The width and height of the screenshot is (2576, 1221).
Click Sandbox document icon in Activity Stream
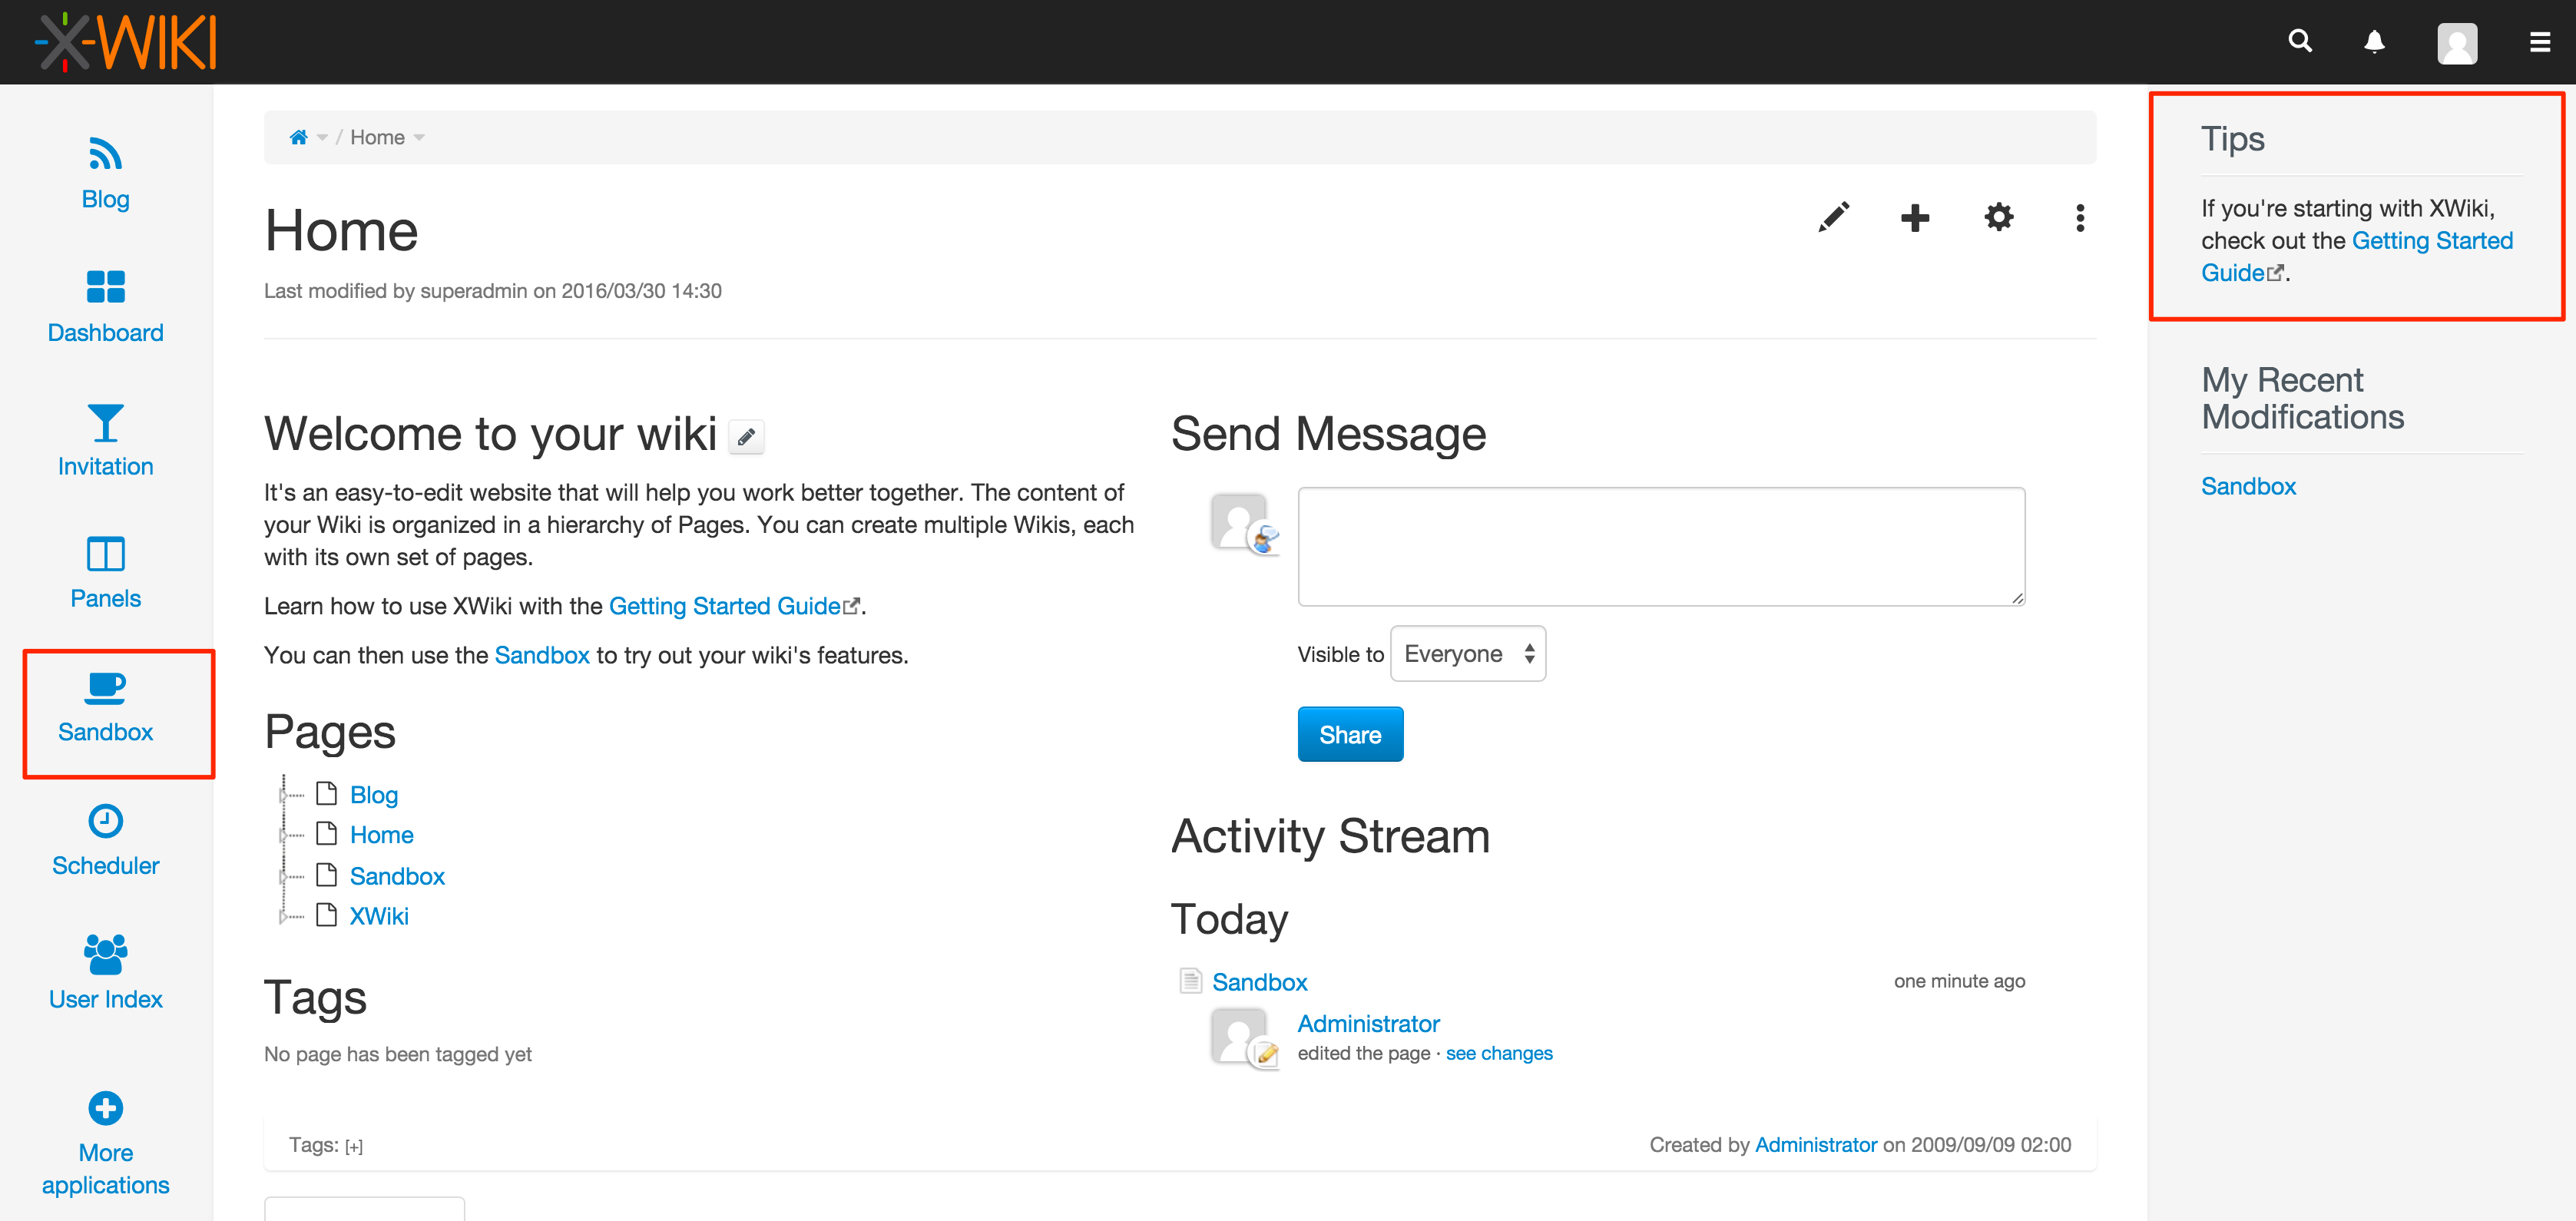click(x=1190, y=981)
